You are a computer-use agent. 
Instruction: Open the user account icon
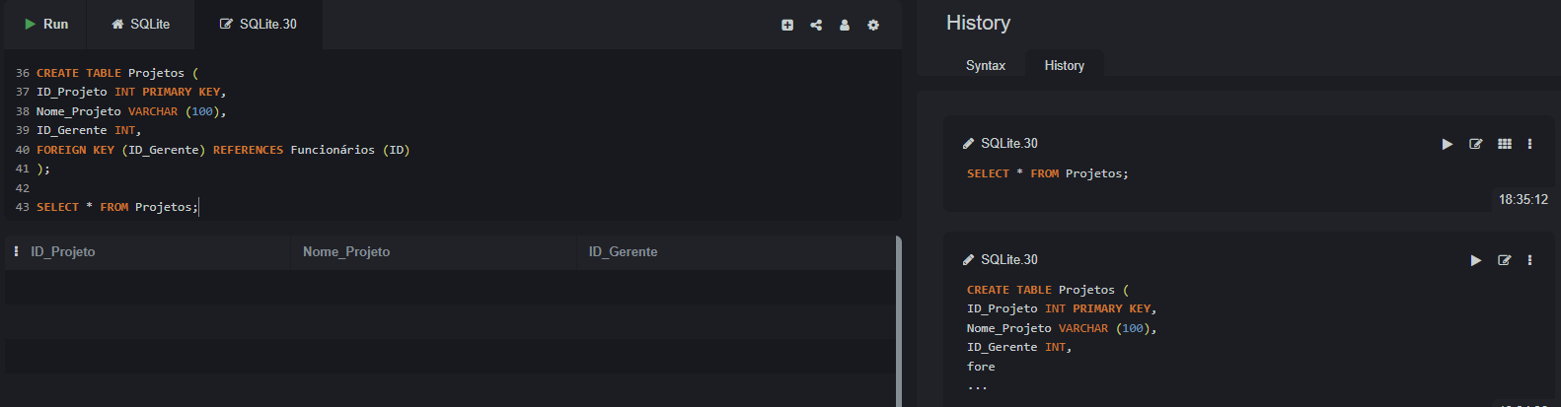pyautogui.click(x=845, y=25)
